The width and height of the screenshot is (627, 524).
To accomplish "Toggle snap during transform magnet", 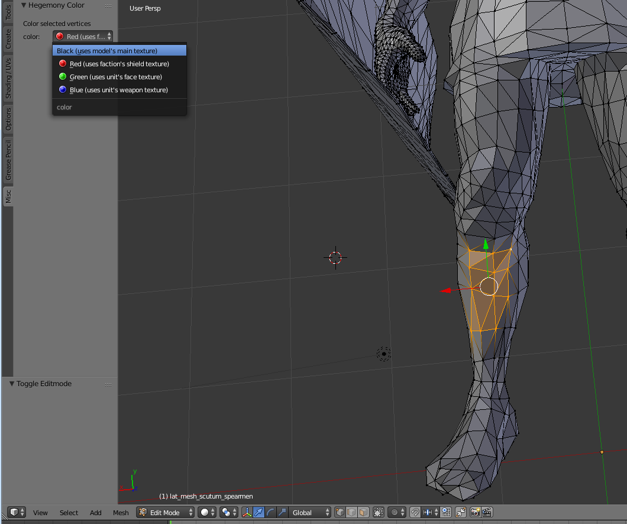I will [x=415, y=512].
